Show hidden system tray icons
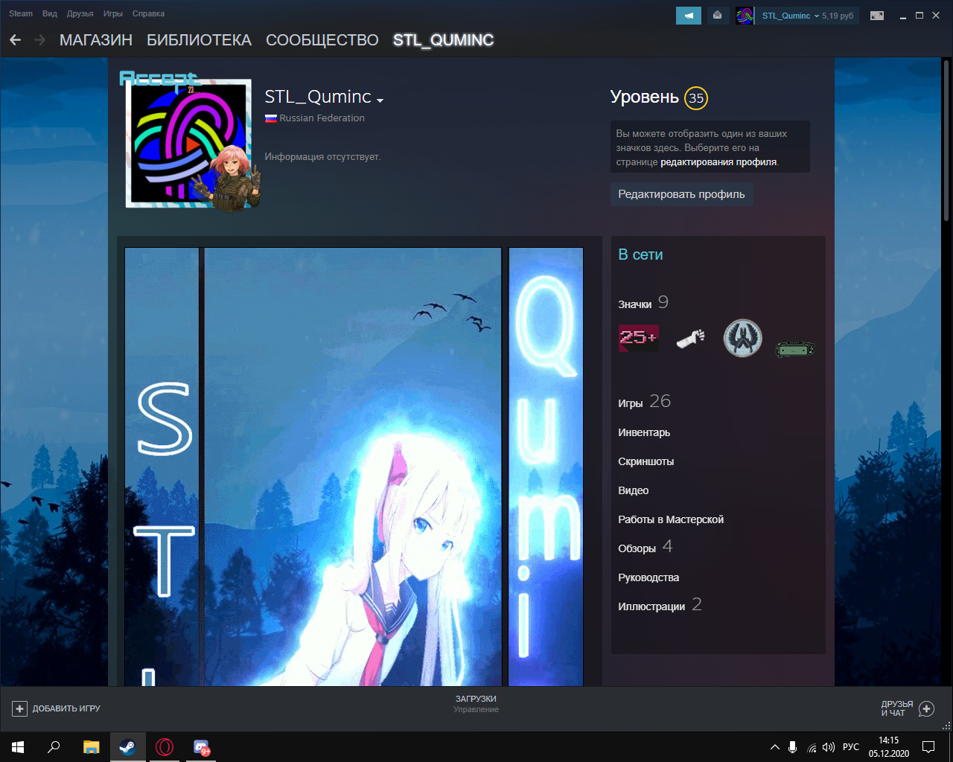Viewport: 953px width, 762px height. [774, 747]
